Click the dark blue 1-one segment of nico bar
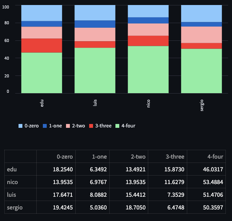 click(x=148, y=20)
